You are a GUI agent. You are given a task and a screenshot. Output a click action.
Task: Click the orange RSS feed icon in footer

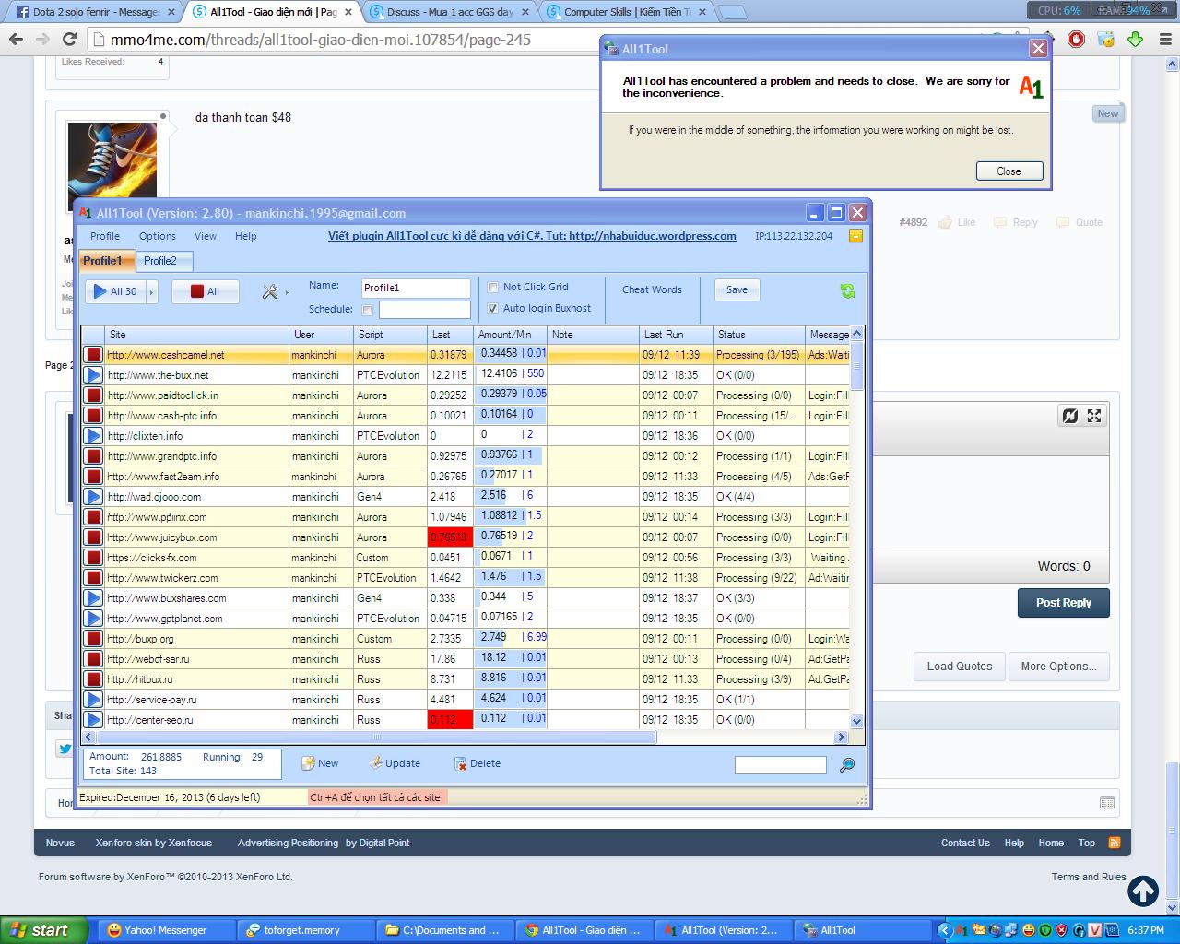click(x=1115, y=843)
